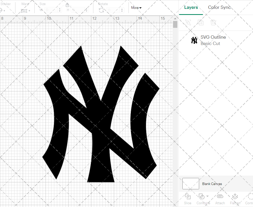Switch to the Layers tab
Viewport: 253px width, 207px height.
[x=191, y=7]
